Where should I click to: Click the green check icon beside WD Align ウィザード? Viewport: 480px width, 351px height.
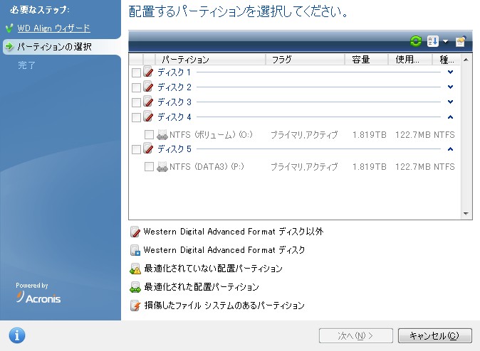pyautogui.click(x=9, y=28)
